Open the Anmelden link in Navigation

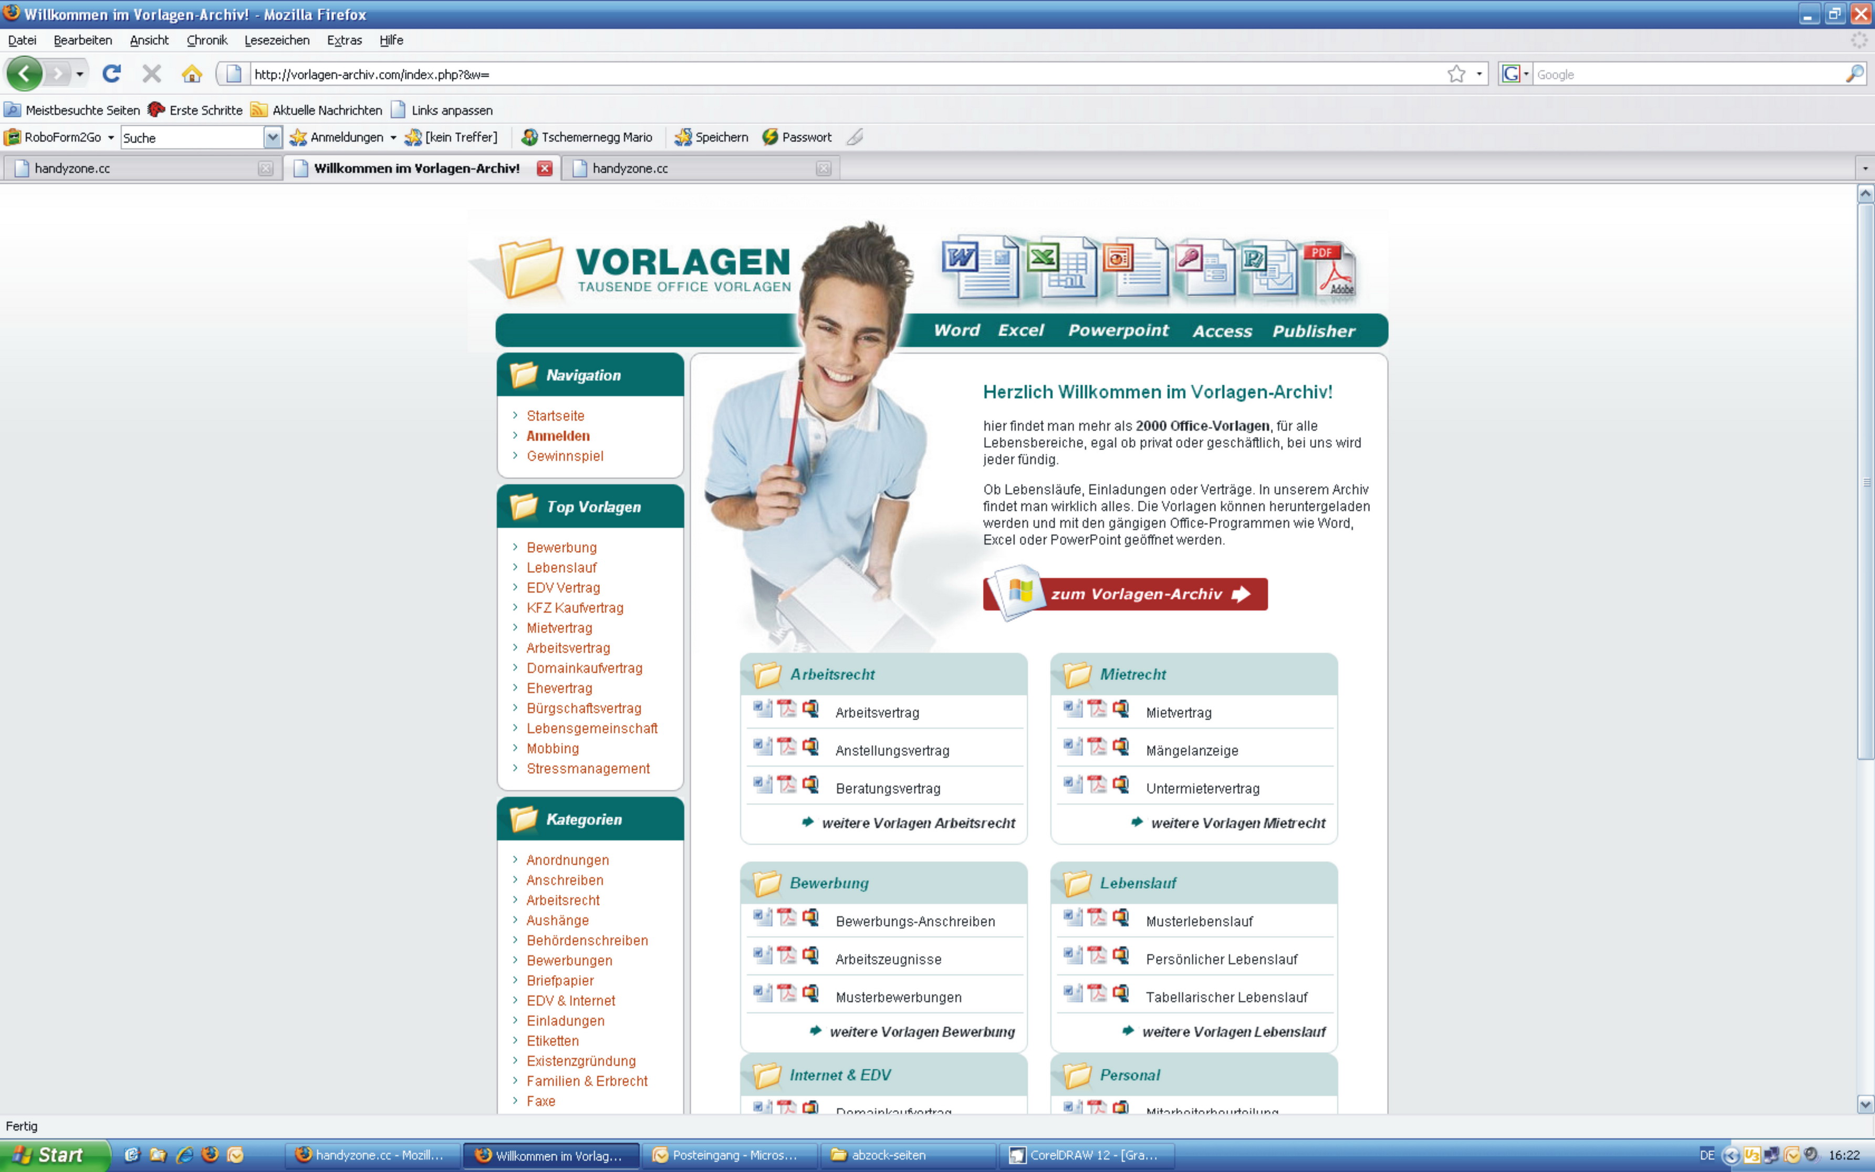(x=558, y=435)
